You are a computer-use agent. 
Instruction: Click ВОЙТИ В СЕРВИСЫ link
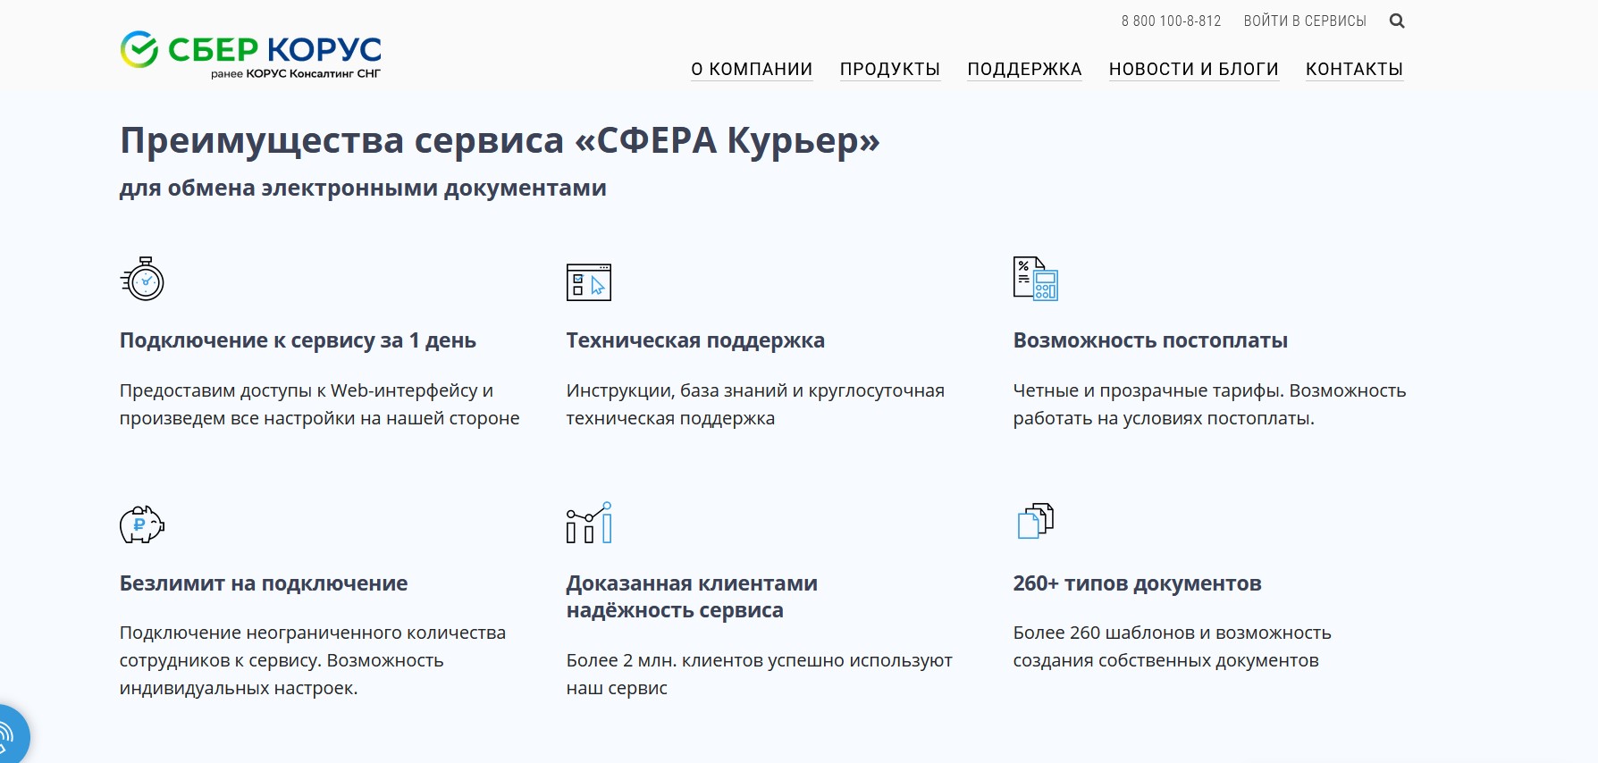tap(1305, 21)
